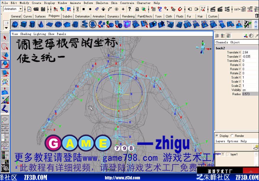Open the Object menu in Channel Box

[x=235, y=42]
